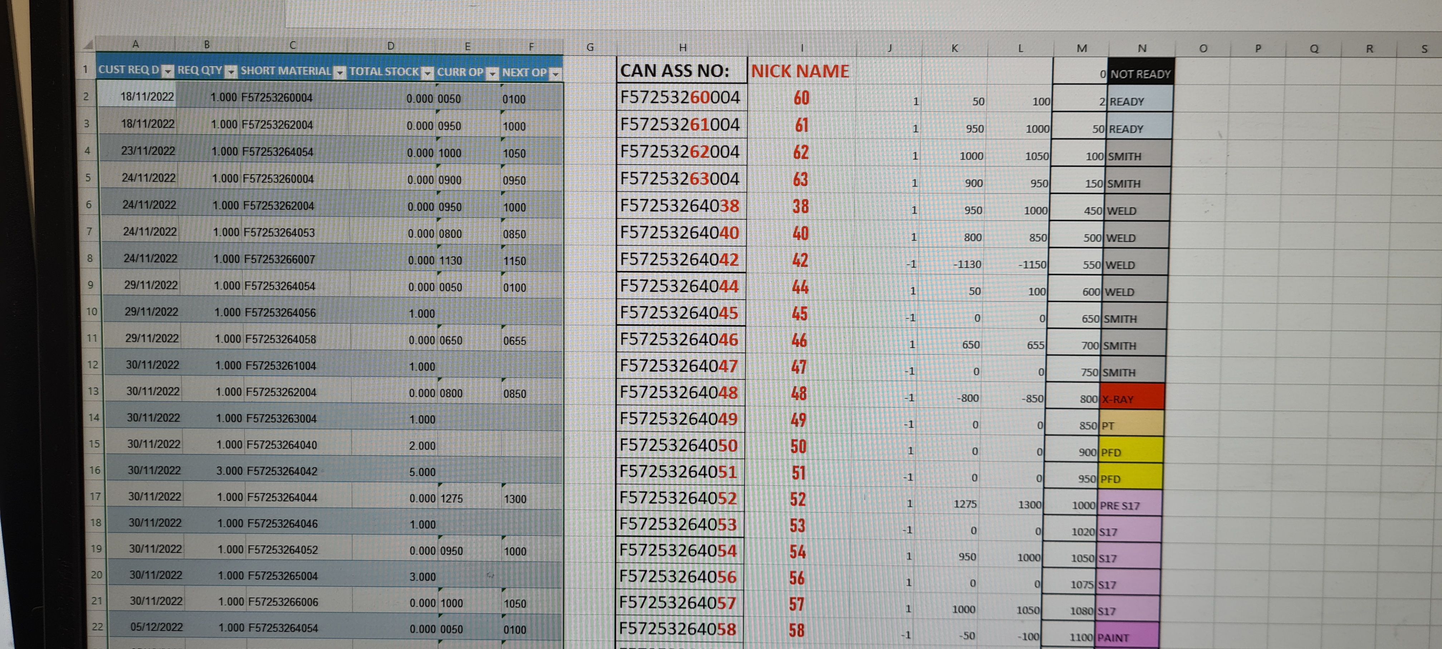Open TOTAL STOCK filter dropdown arrow

point(427,73)
